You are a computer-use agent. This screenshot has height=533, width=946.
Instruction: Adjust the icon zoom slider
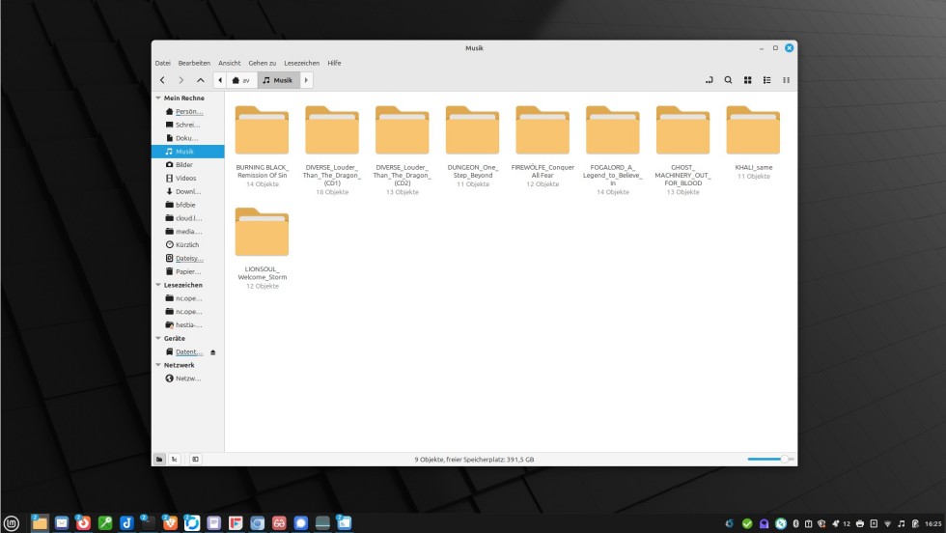pyautogui.click(x=784, y=459)
